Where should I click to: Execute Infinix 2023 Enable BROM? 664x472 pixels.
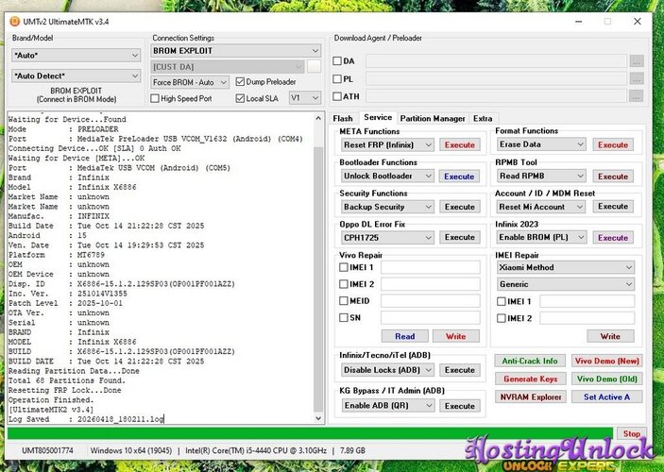click(x=613, y=238)
